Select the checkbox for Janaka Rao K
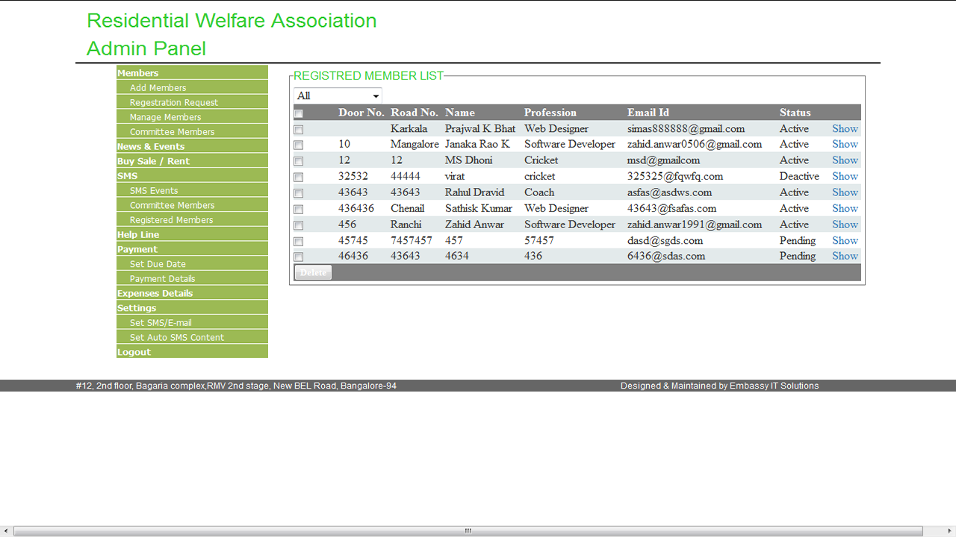This screenshot has height=537, width=956. (x=299, y=145)
